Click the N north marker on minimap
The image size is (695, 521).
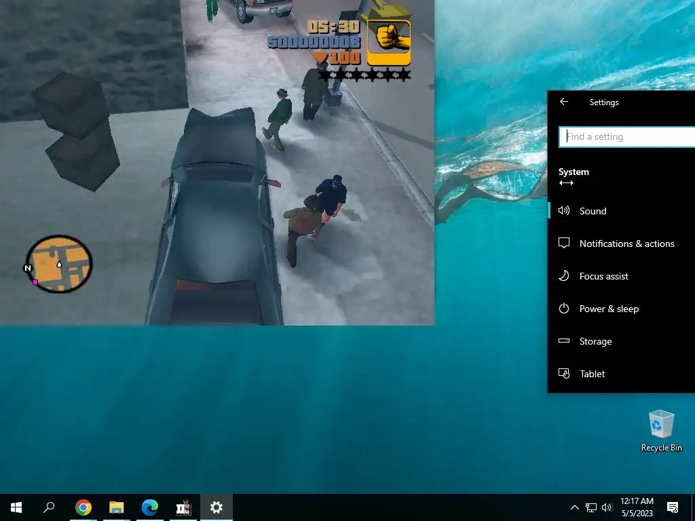27,268
